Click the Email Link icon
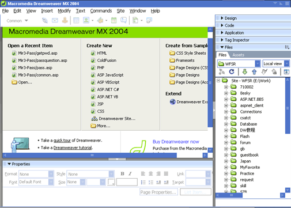291x208 pixels. tap(55, 20)
